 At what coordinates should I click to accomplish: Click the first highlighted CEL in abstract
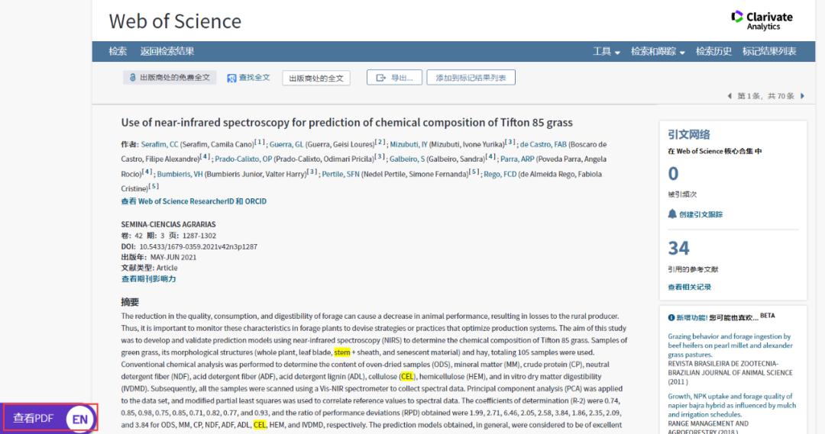[x=406, y=377]
